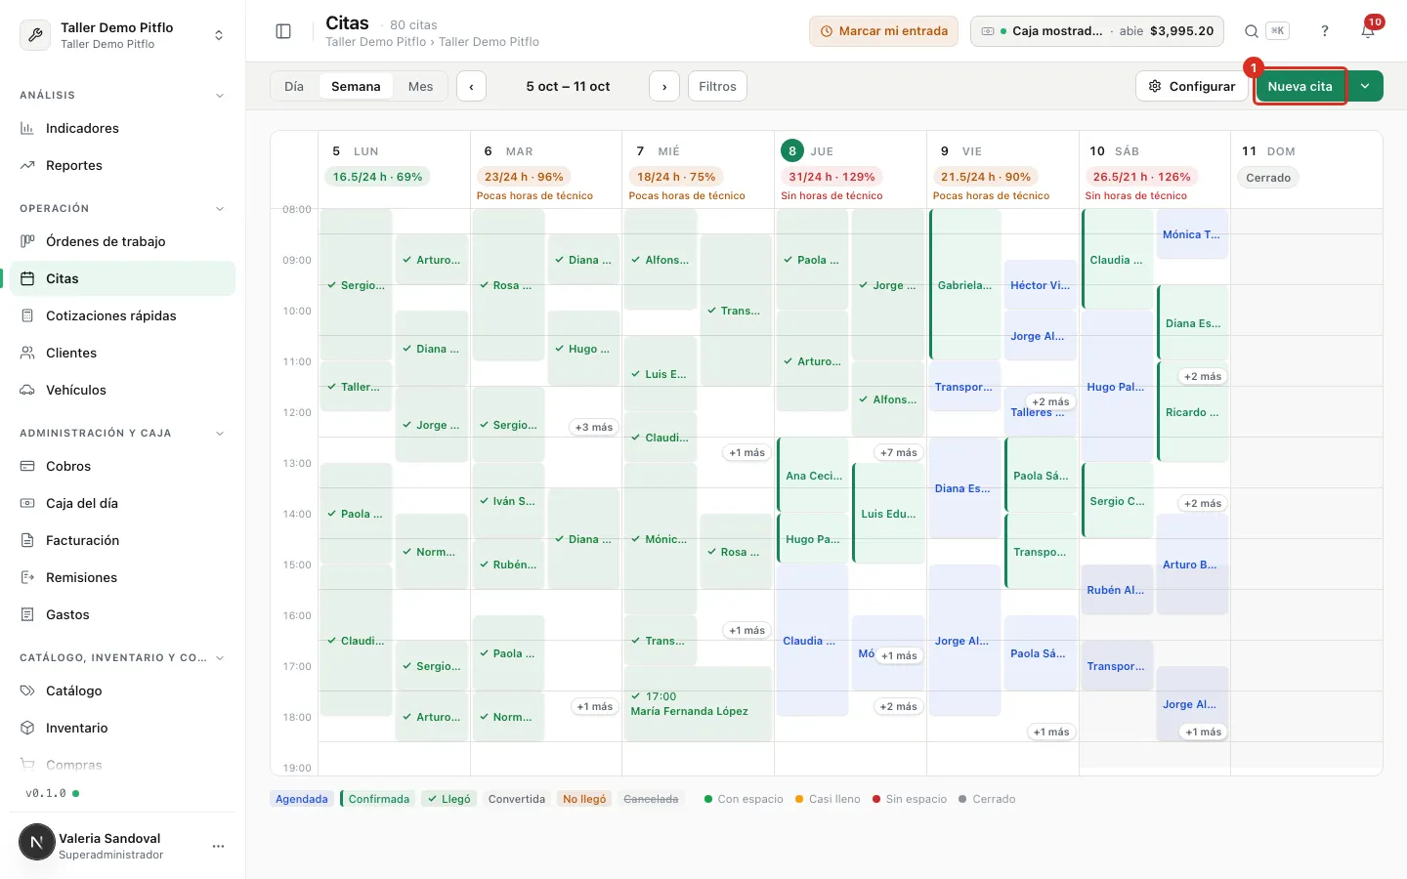Show the +7 más appointments on Thursday
The height and width of the screenshot is (879, 1407).
(899, 452)
